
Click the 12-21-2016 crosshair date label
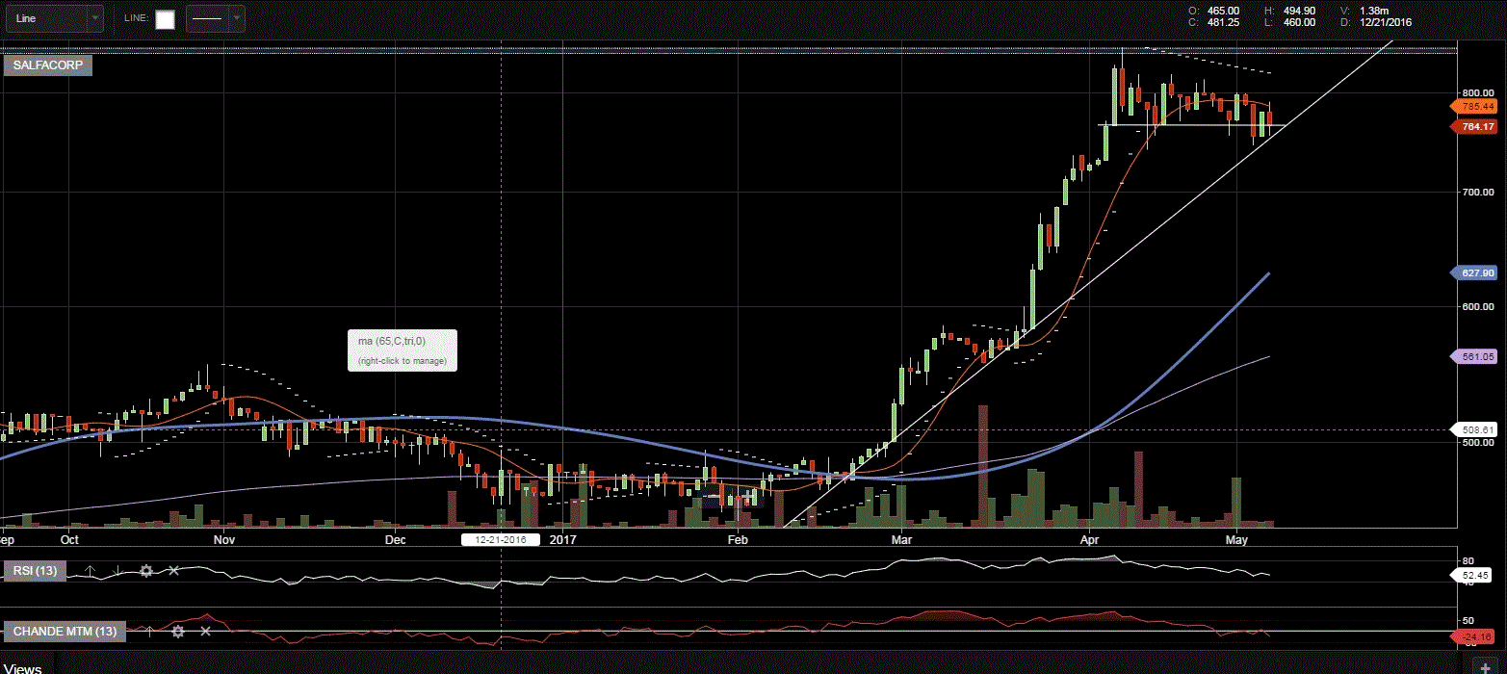(501, 540)
